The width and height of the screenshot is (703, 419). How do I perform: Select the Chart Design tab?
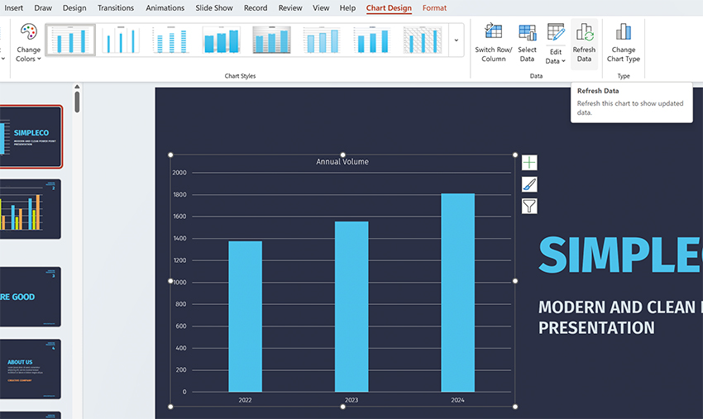(x=389, y=7)
